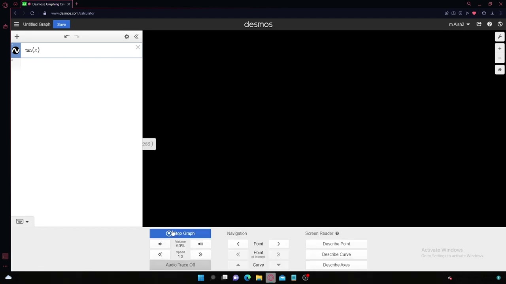The image size is (506, 284).
Task: Add page to bookmarks heart
Action: 474,13
